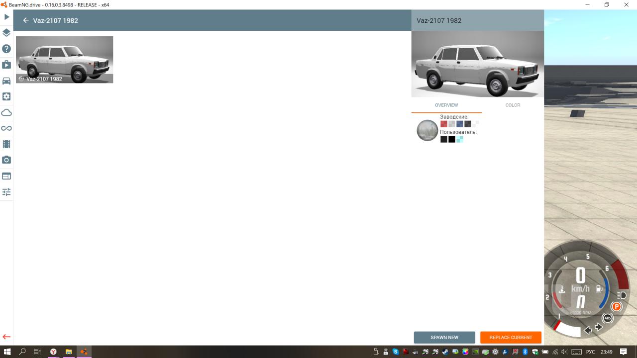The width and height of the screenshot is (637, 358).
Task: Open Yandex browser from taskbar
Action: coord(53,352)
